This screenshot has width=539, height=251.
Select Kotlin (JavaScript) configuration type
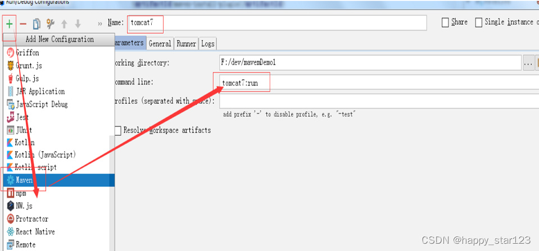click(57, 155)
